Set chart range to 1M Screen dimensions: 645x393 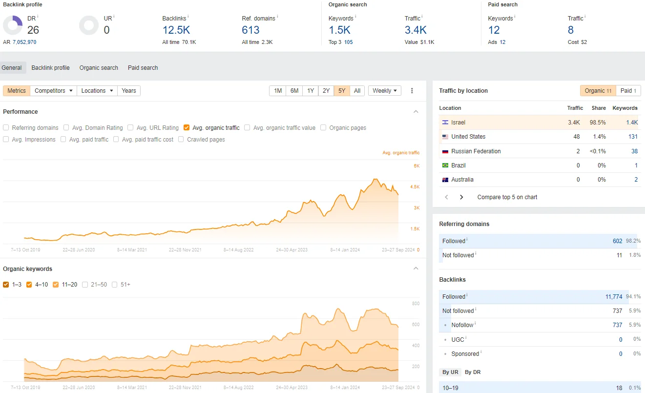[278, 91]
